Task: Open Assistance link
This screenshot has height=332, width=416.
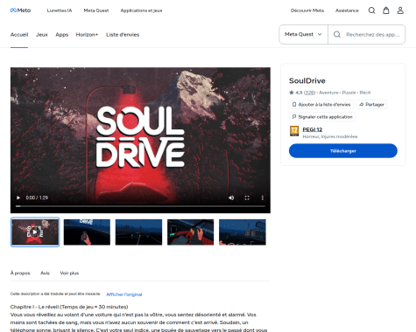Action: [347, 10]
